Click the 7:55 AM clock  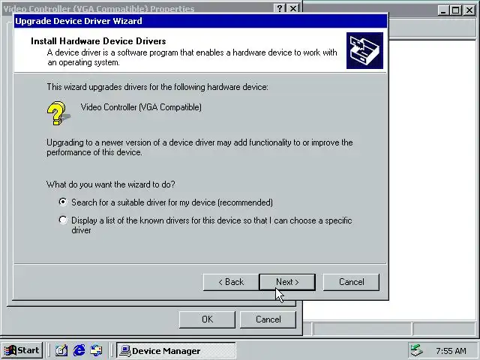pos(451,351)
